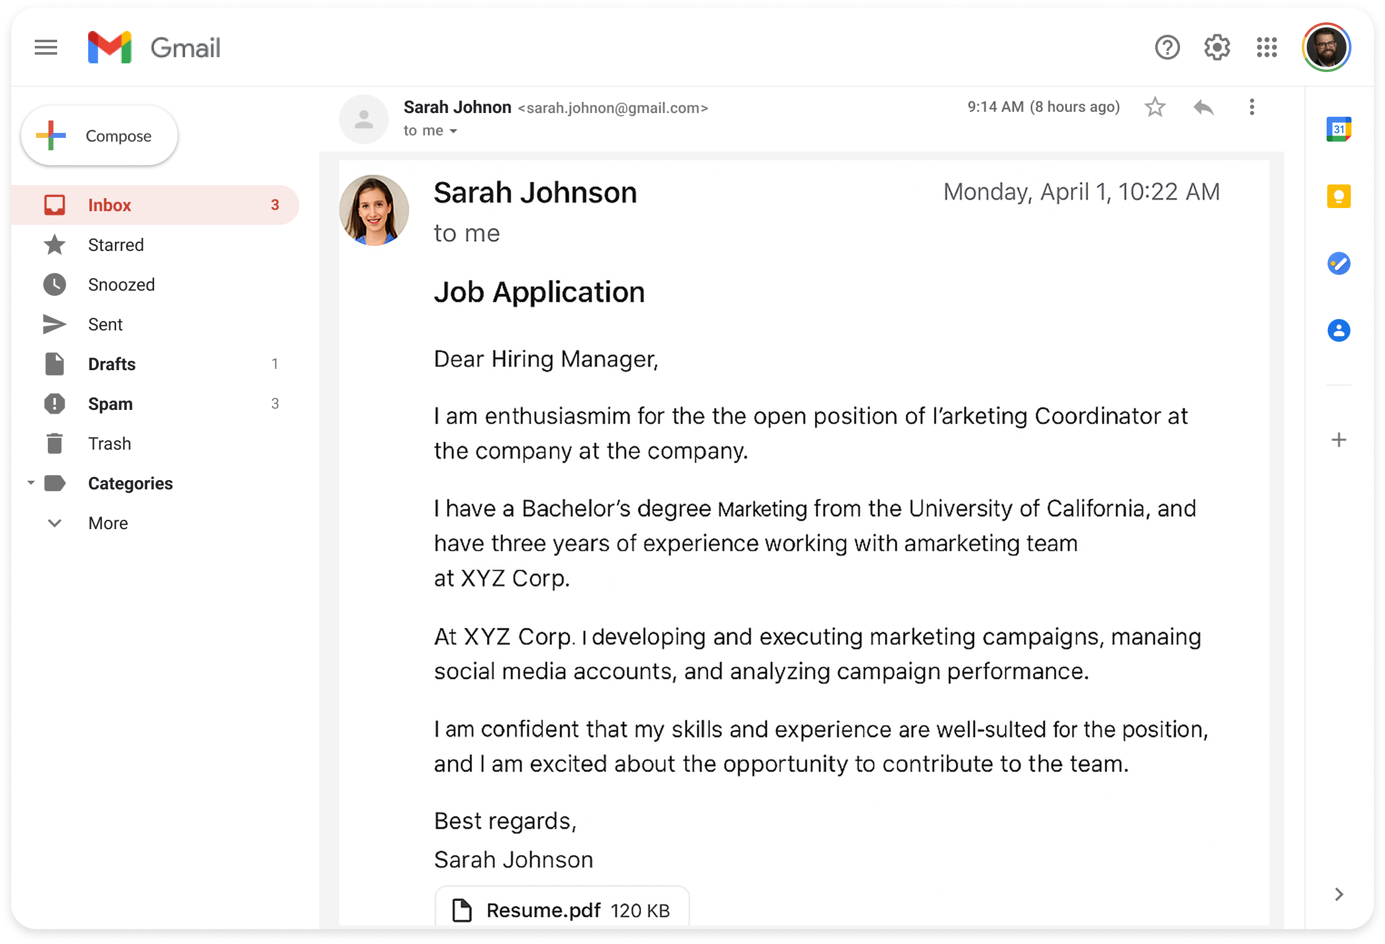This screenshot has height=944, width=1385.
Task: Click the Sent paper-plane icon
Action: pyautogui.click(x=55, y=324)
